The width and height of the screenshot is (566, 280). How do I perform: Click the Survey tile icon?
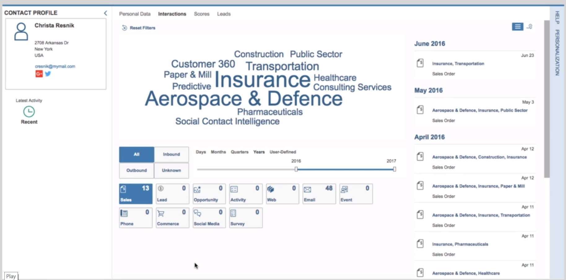[233, 213]
